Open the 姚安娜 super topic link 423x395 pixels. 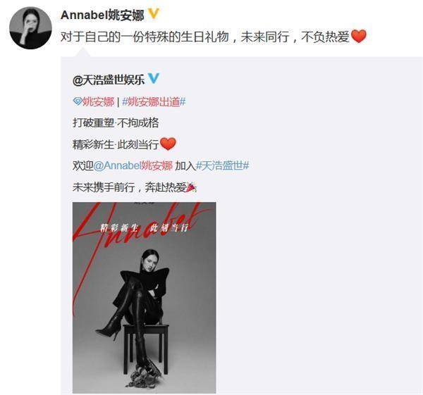[98, 102]
